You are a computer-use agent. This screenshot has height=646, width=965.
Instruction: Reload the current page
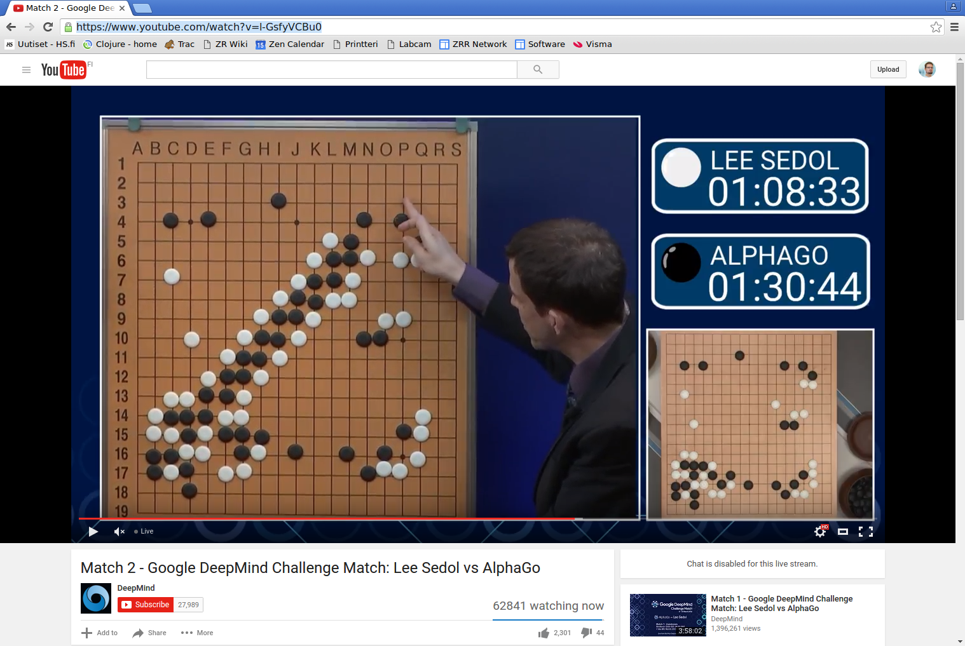[48, 27]
